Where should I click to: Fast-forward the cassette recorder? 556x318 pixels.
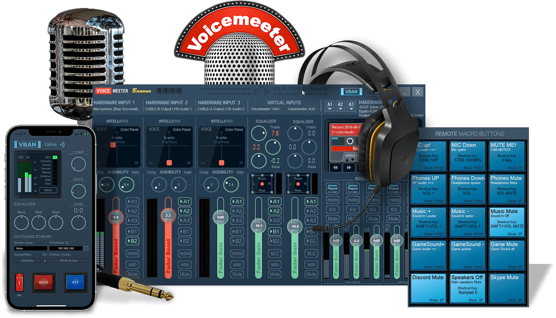click(348, 167)
